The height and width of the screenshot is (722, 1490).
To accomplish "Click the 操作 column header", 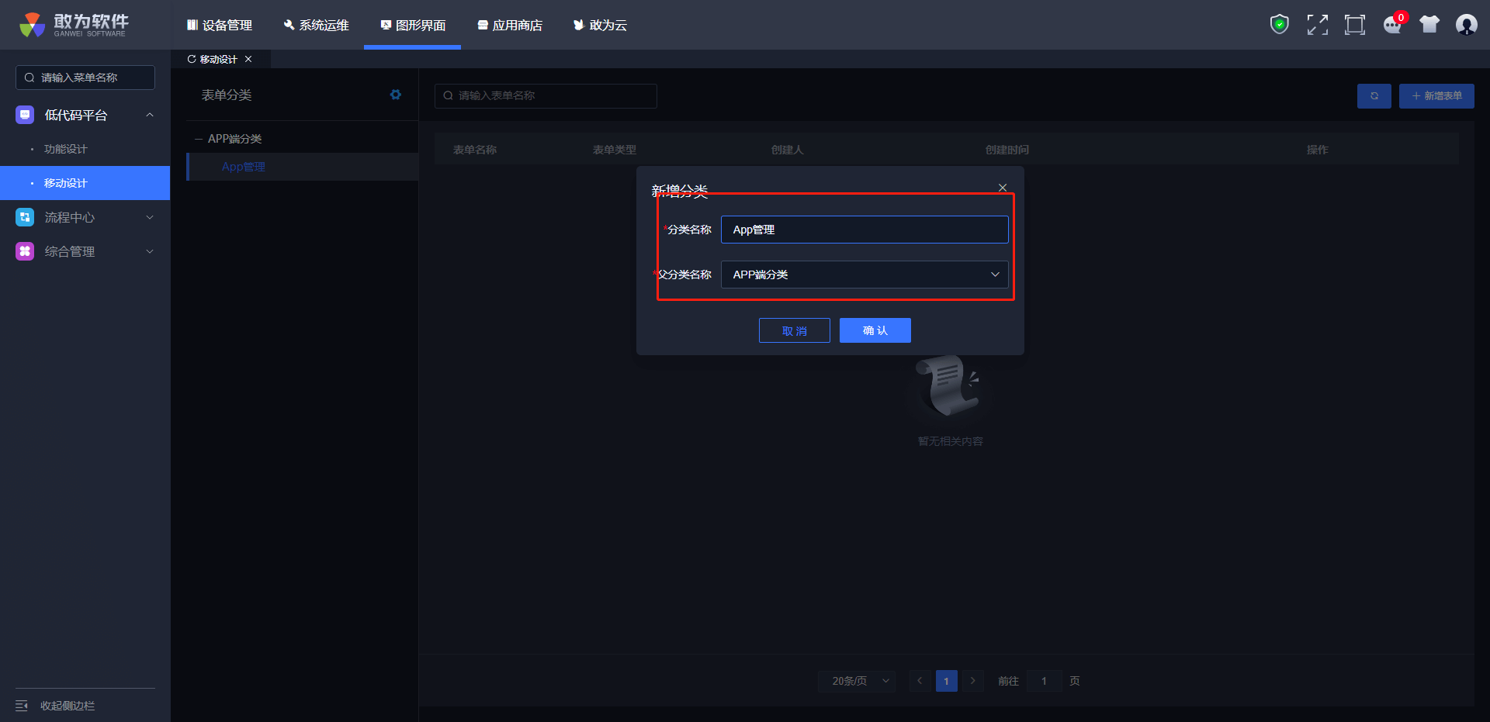I will coord(1318,150).
